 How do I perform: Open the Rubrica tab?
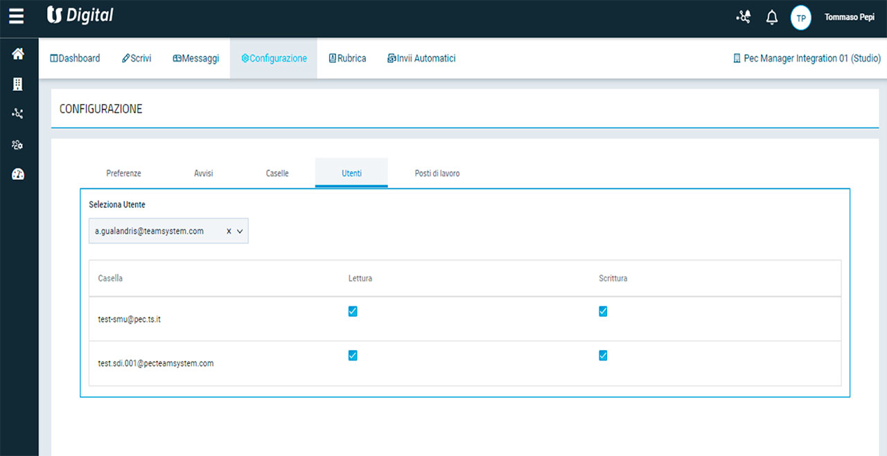tap(348, 58)
